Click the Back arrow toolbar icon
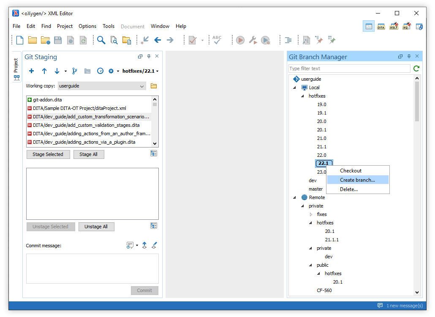The image size is (435, 317). [158, 40]
